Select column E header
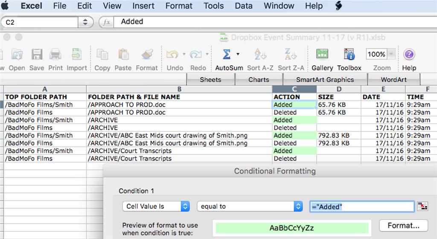437x239 pixels. tap(383, 89)
